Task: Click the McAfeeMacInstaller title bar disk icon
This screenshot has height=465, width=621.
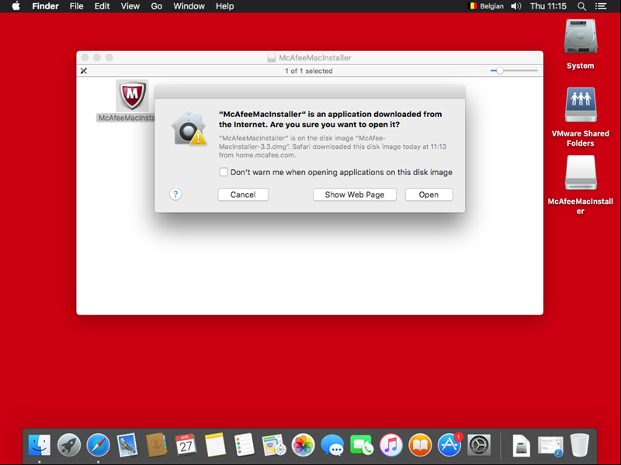Action: tap(271, 57)
